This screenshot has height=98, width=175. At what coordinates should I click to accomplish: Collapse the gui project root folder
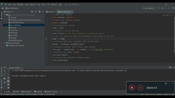tap(4, 15)
